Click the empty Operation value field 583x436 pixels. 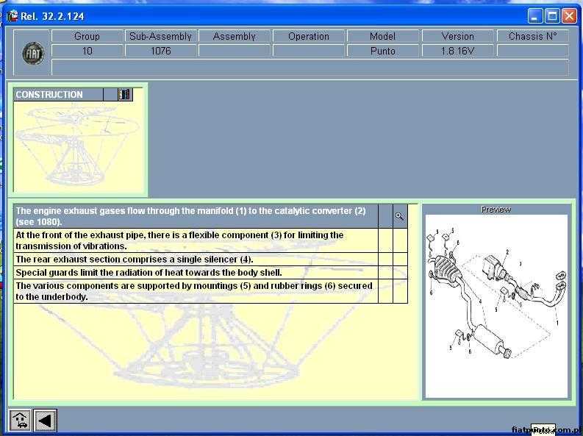click(x=309, y=51)
